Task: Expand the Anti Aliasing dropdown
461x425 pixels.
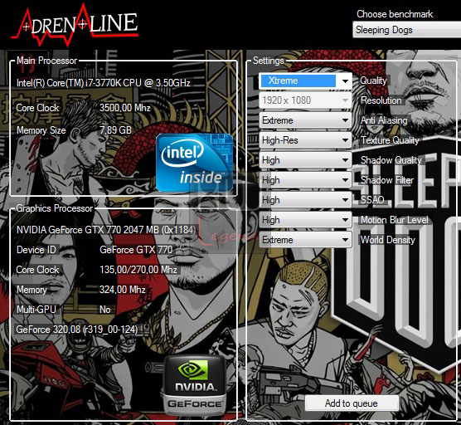Action: [x=305, y=120]
